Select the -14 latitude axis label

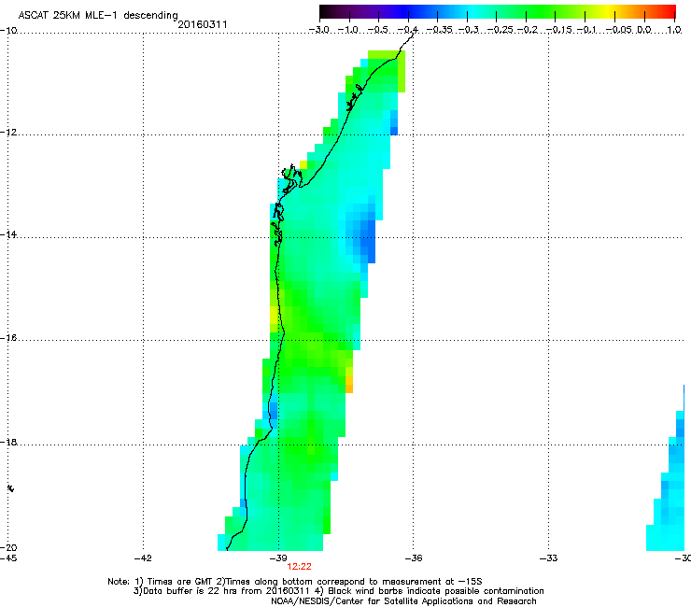click(8, 234)
